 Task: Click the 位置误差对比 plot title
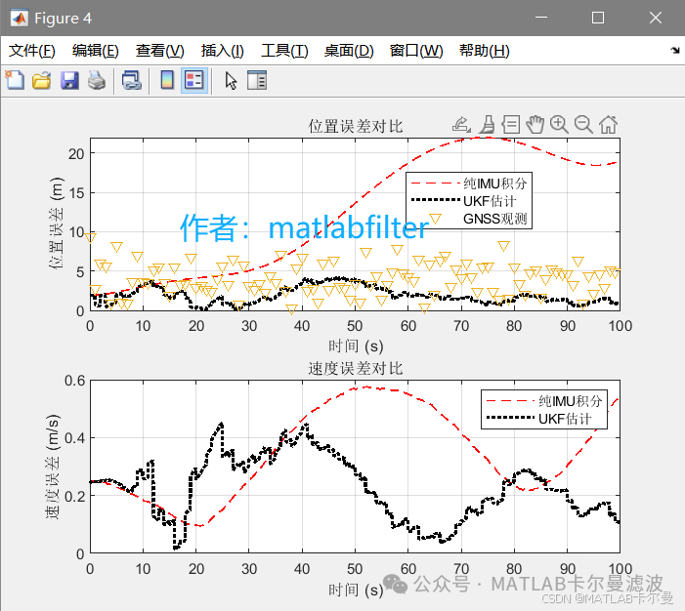tap(355, 126)
